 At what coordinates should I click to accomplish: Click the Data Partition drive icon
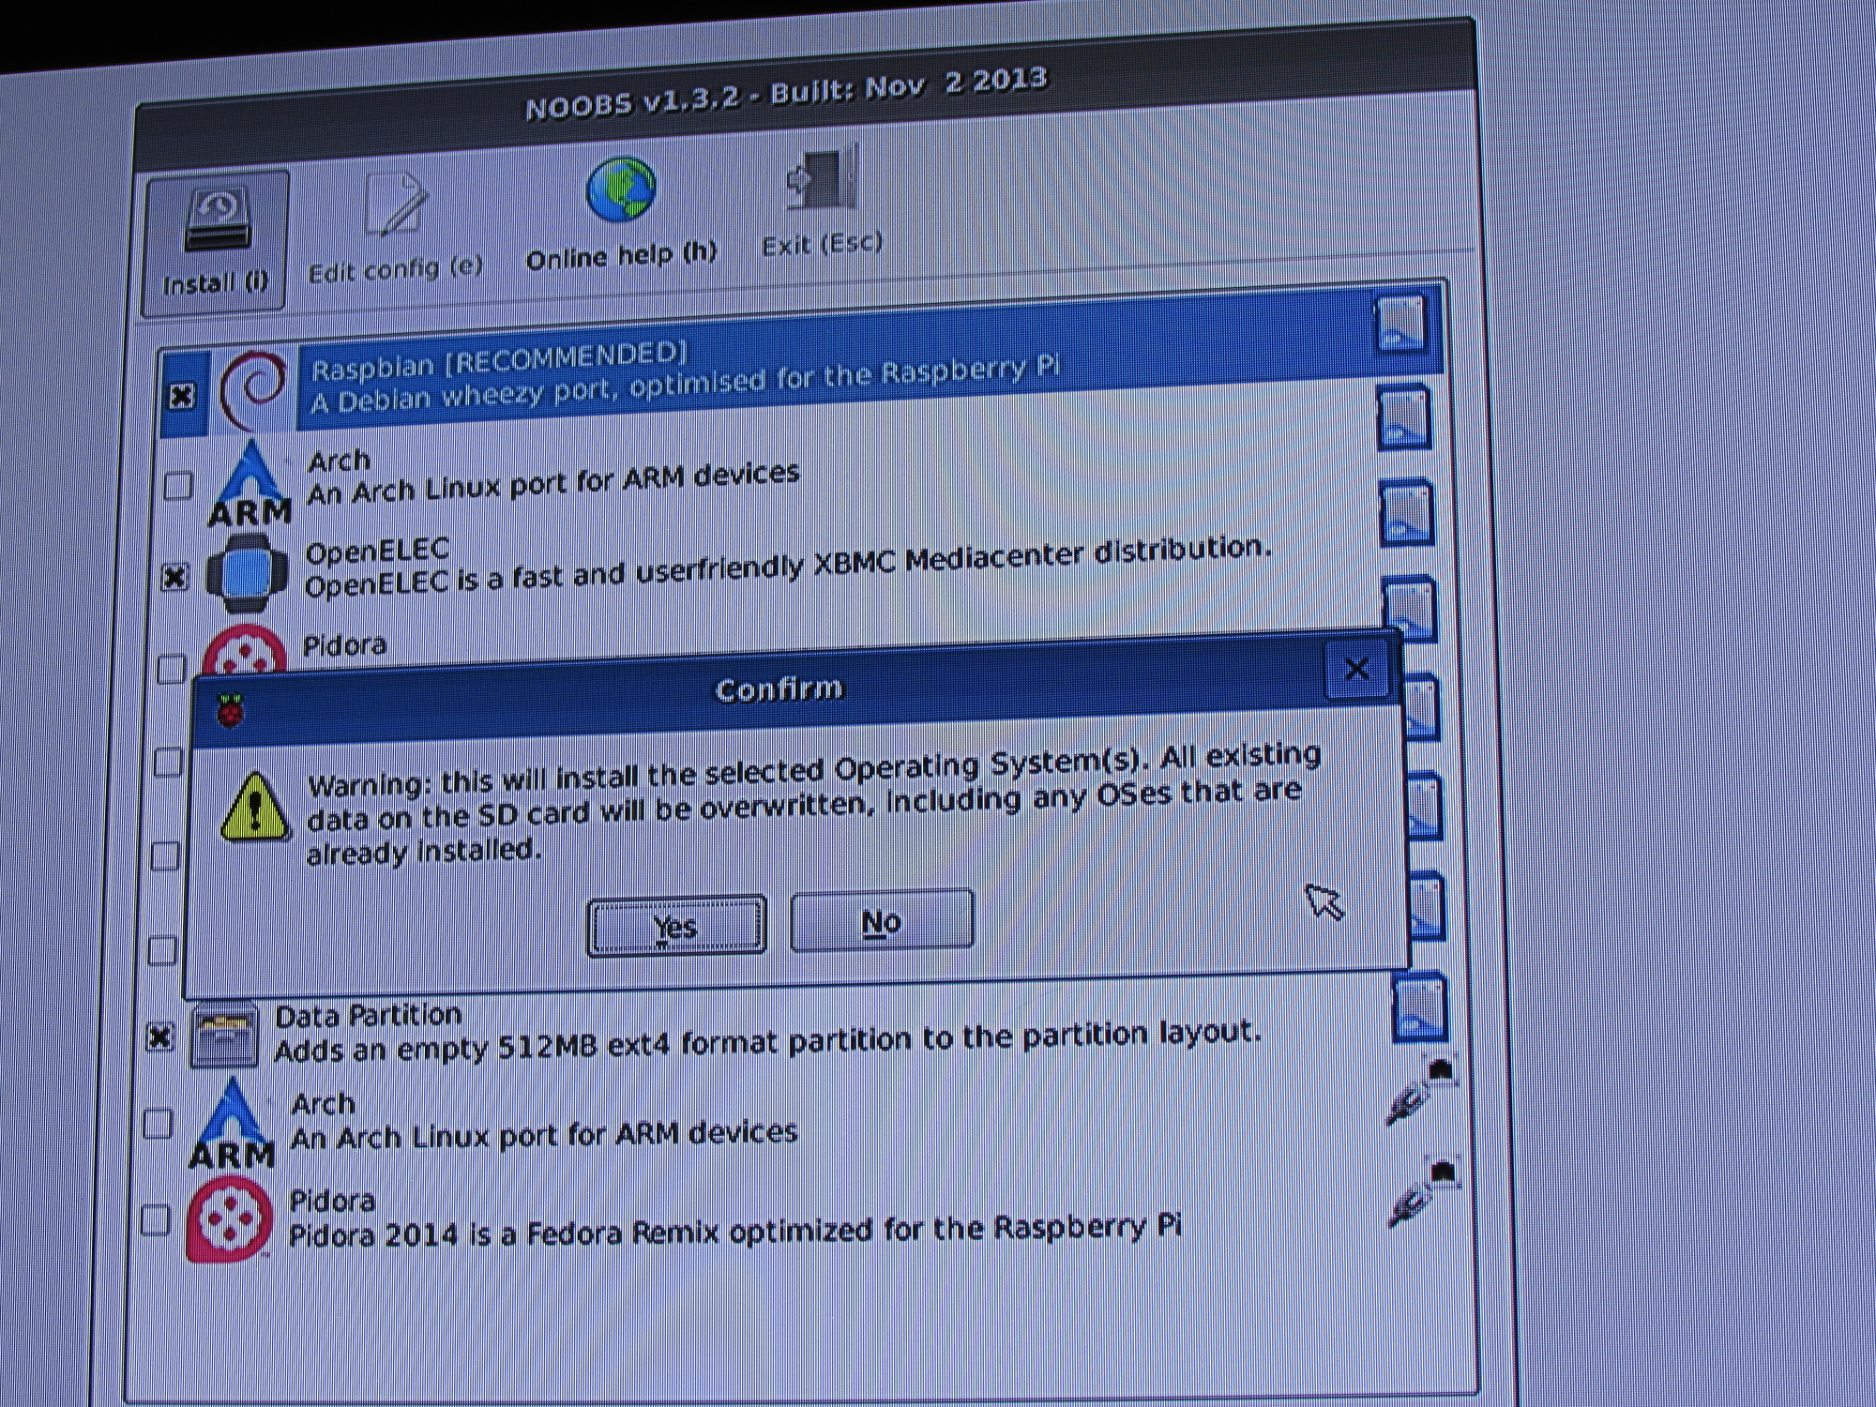225,1036
